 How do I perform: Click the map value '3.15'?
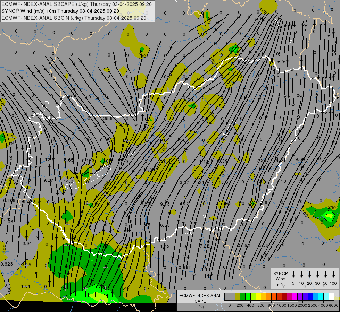[x=26, y=265]
